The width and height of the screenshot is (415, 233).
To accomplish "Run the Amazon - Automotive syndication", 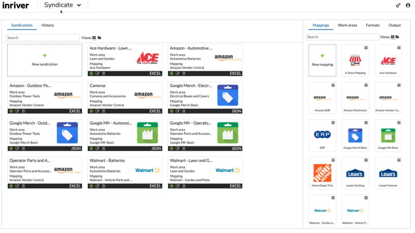I will tap(172, 73).
